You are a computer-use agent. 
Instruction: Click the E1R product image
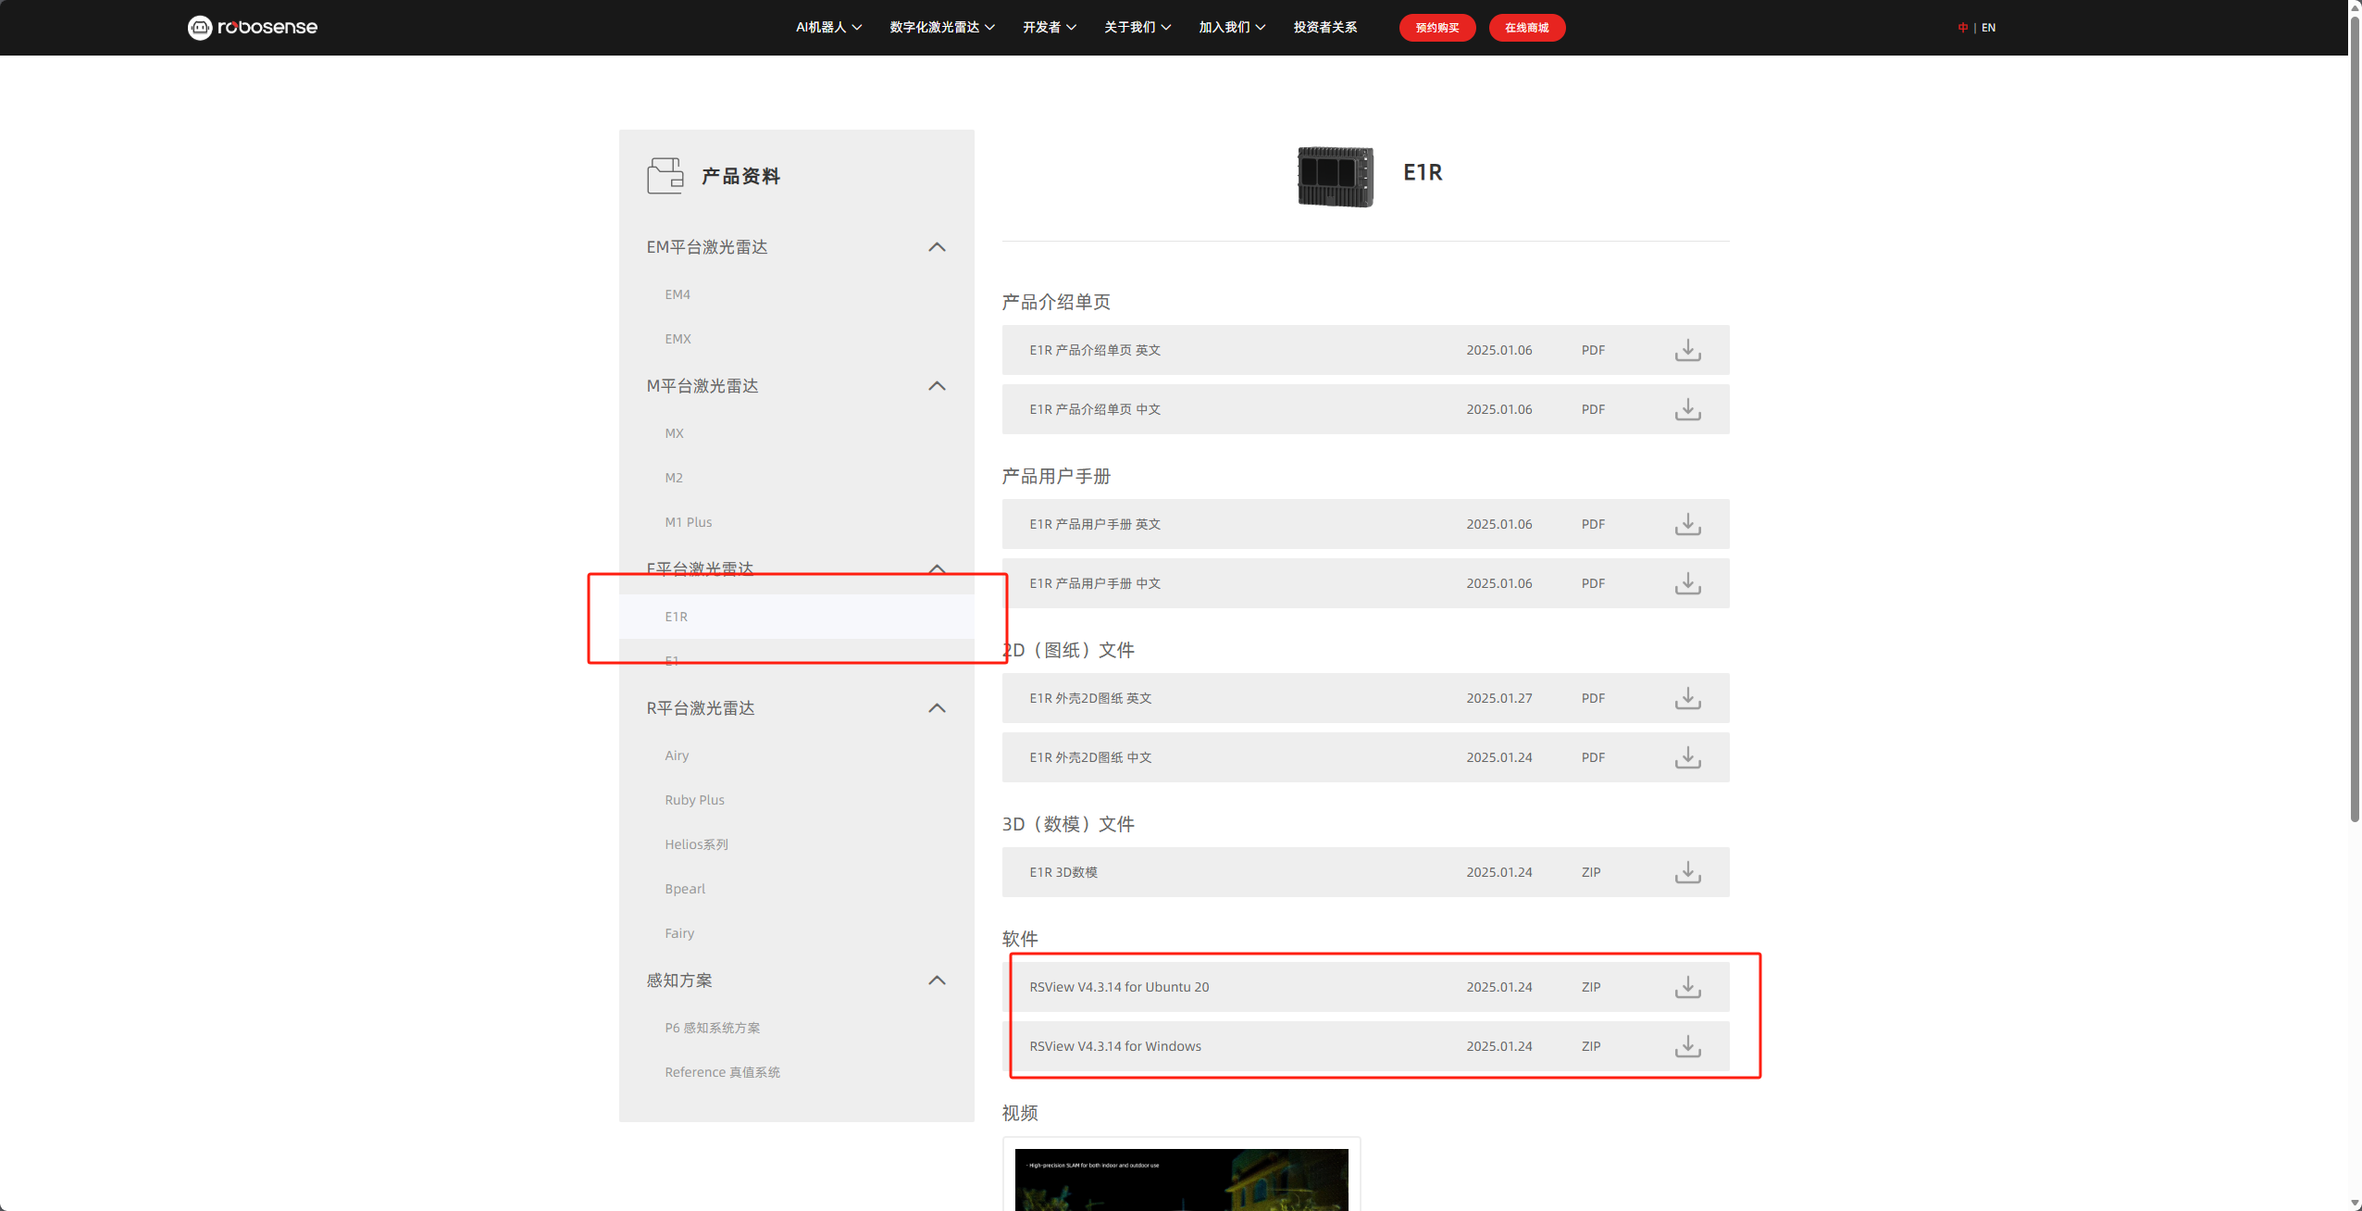(1335, 176)
